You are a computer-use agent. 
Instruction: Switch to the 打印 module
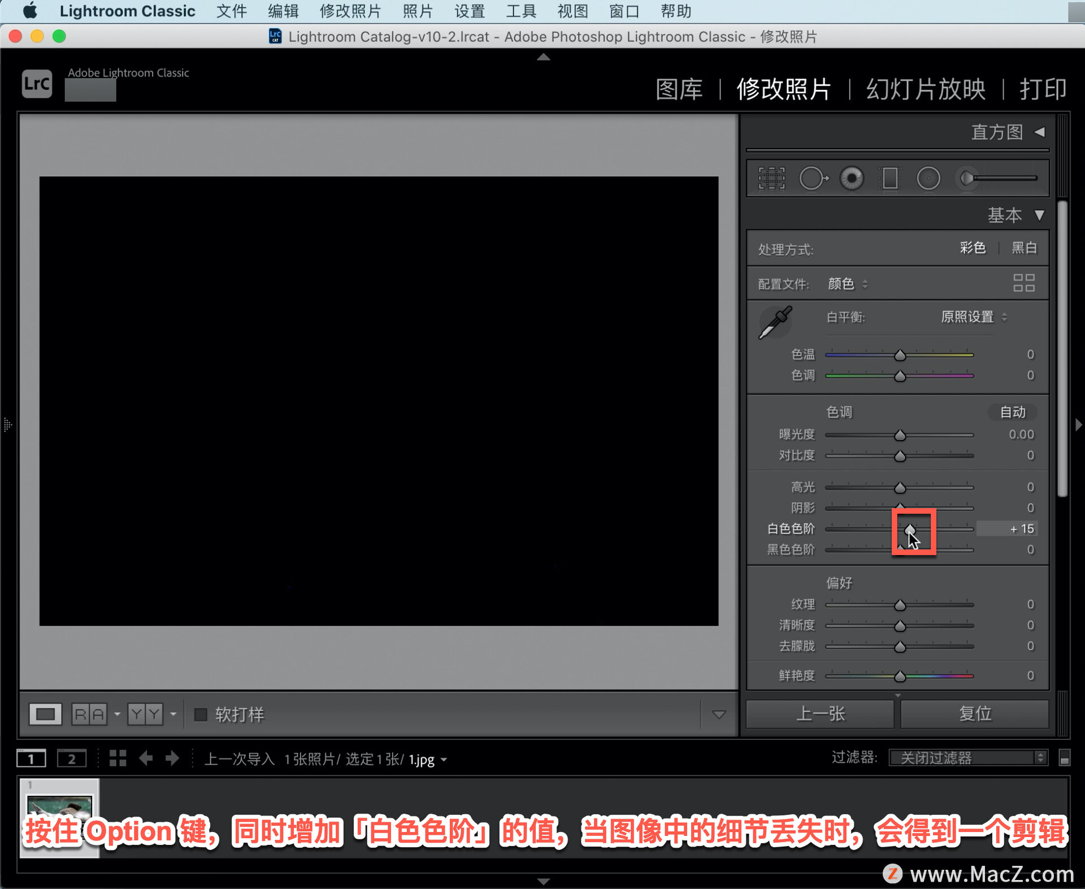pyautogui.click(x=1043, y=89)
